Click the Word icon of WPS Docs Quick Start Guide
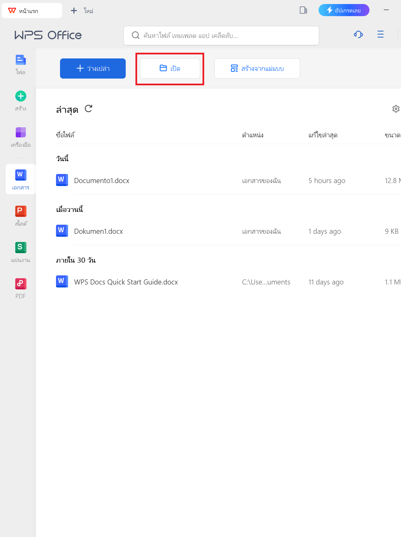The image size is (401, 537). pyautogui.click(x=62, y=281)
